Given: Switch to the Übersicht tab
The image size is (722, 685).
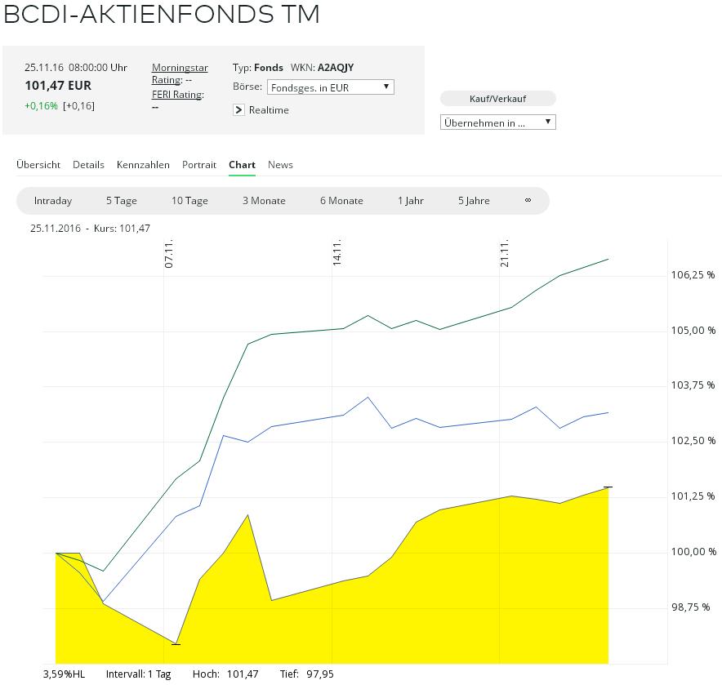Looking at the screenshot, I should 38,165.
